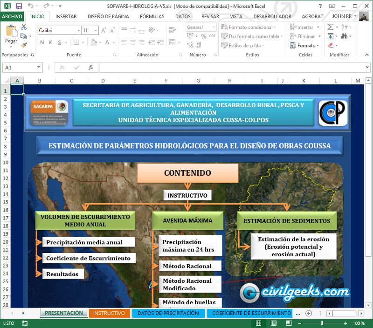The height and width of the screenshot is (328, 373).
Task: Open the FÓRMULAS ribbon tab
Action: pos(152,16)
